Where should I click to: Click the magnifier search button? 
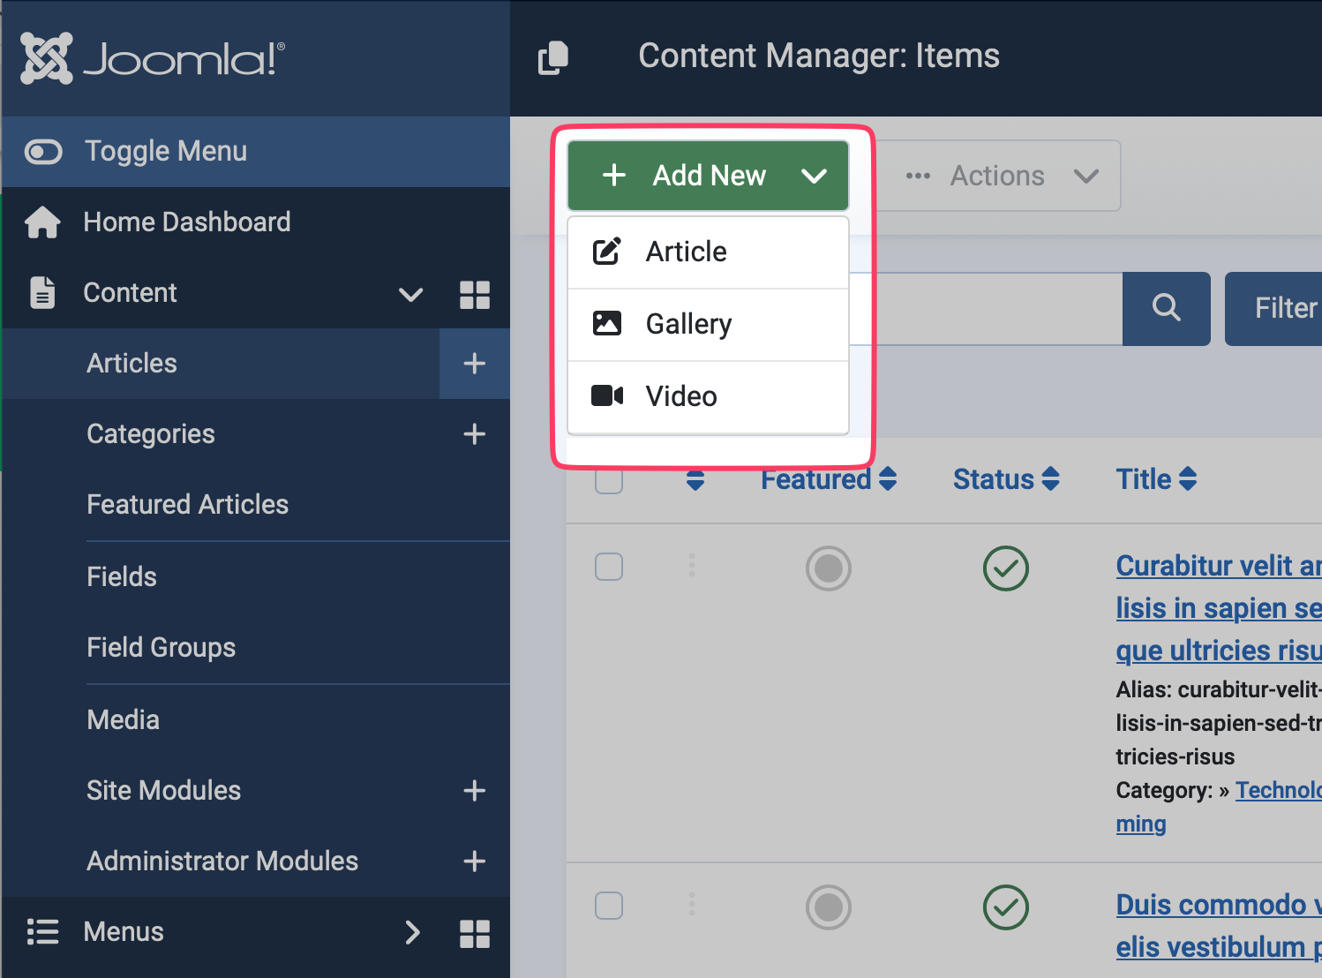[1166, 308]
